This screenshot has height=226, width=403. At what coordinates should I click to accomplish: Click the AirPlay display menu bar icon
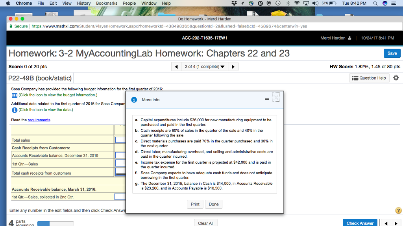306,3
